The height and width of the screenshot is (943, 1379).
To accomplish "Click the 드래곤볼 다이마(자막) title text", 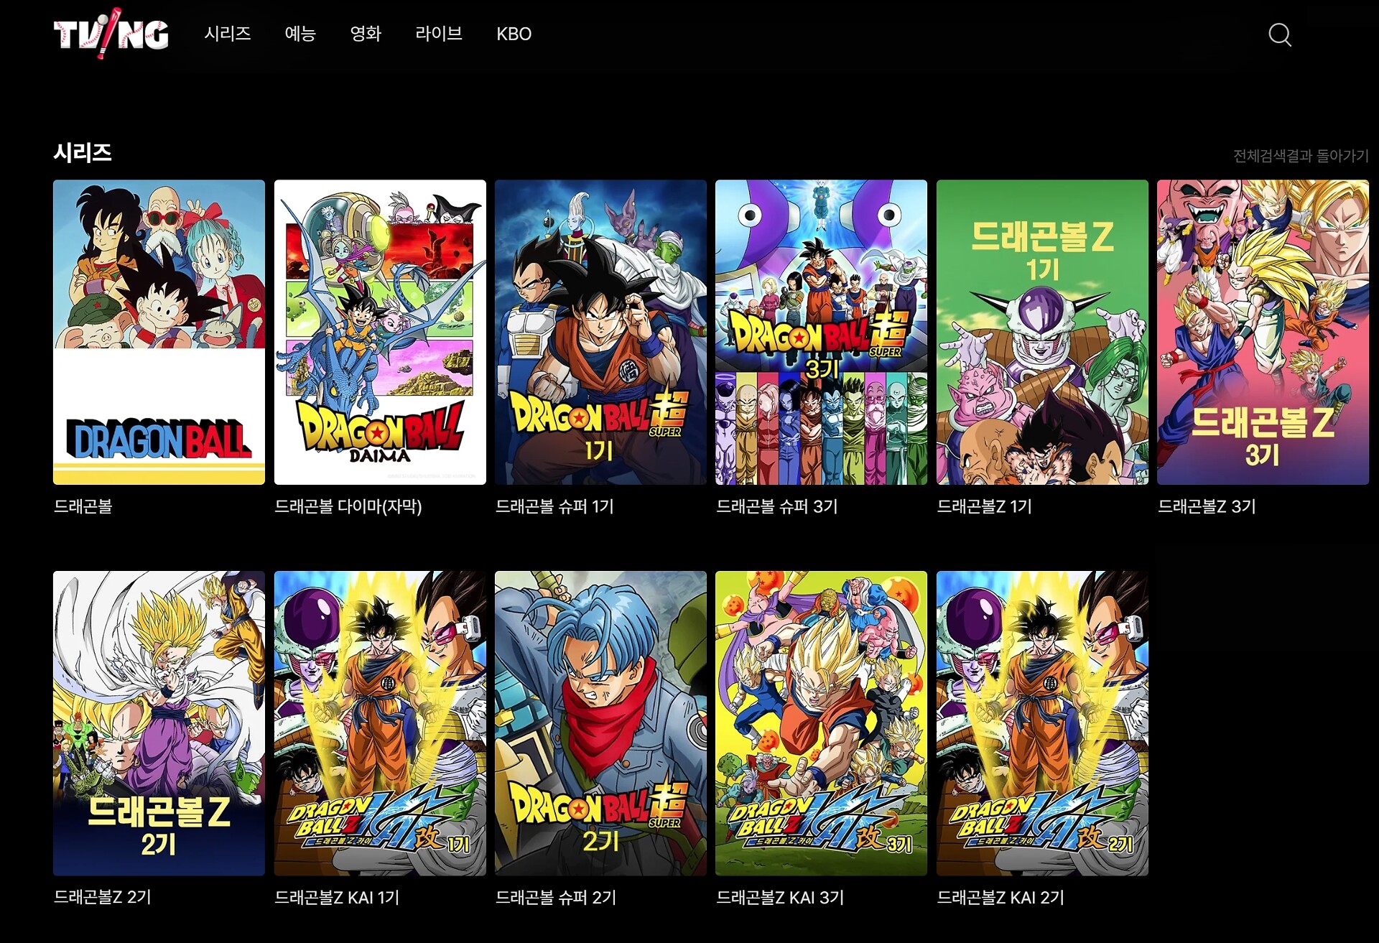I will pyautogui.click(x=348, y=506).
